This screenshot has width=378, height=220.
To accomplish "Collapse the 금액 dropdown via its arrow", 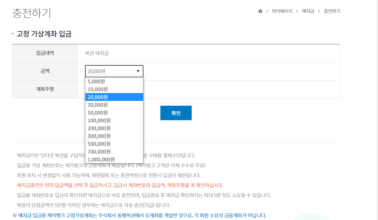I will (x=138, y=71).
